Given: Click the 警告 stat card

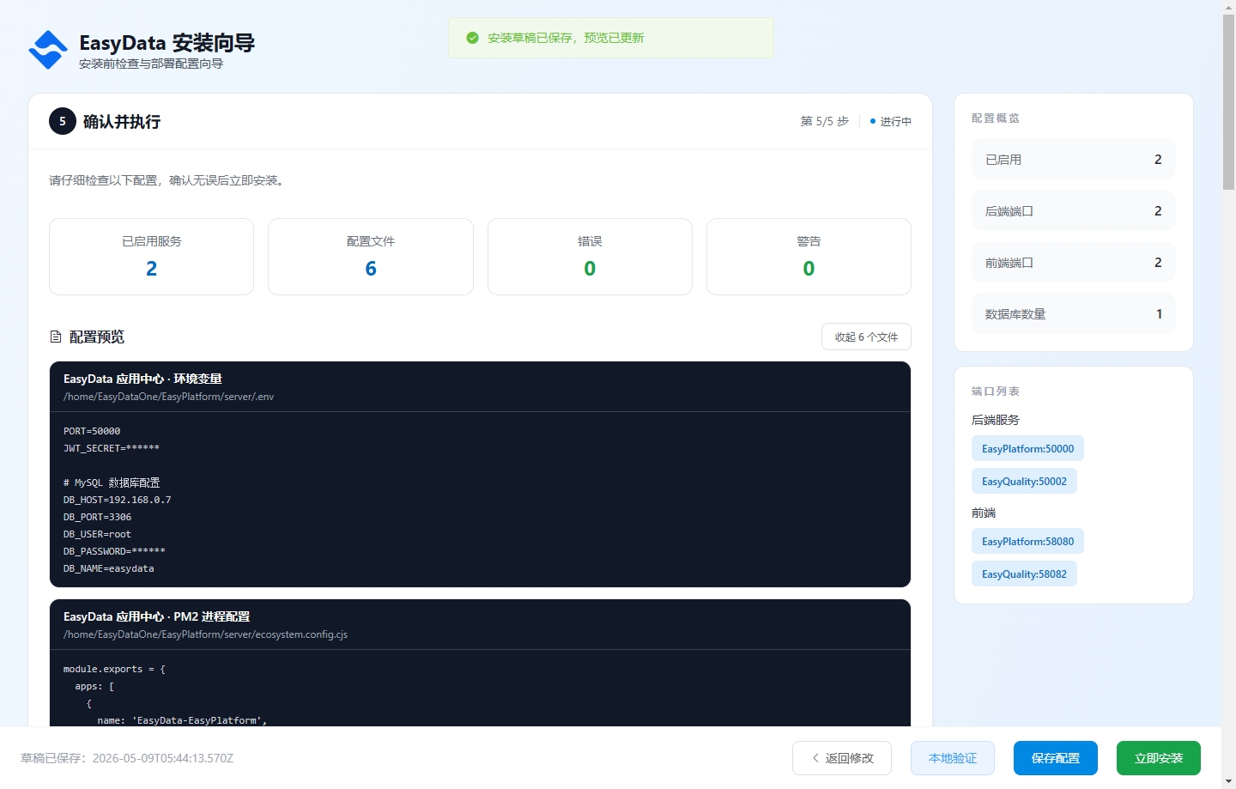Looking at the screenshot, I should (x=809, y=257).
